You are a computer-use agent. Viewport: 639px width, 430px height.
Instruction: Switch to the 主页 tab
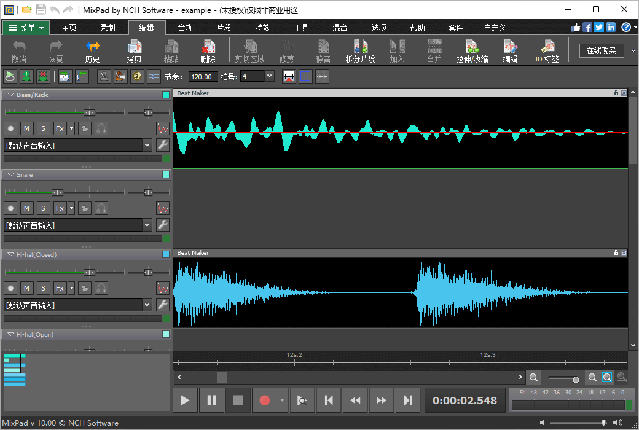tap(69, 28)
